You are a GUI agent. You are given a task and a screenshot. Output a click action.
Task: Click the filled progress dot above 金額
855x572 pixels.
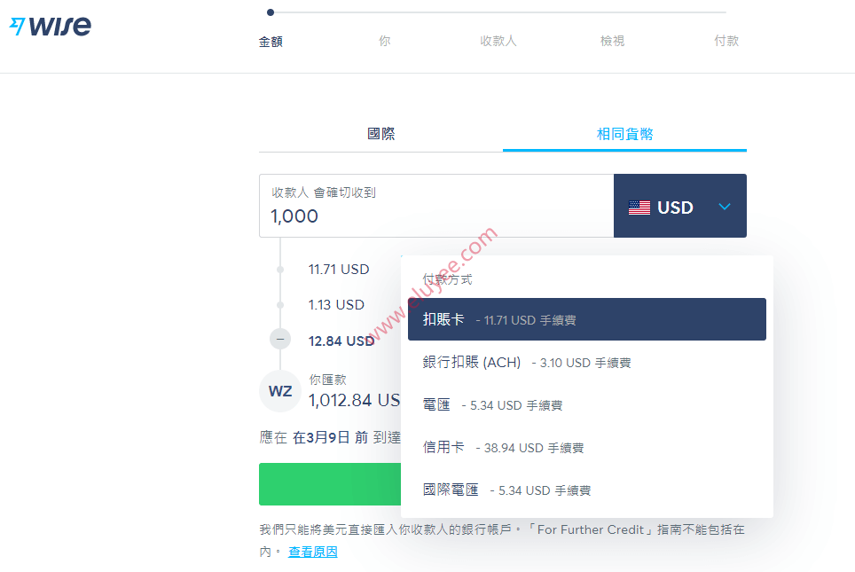(271, 12)
